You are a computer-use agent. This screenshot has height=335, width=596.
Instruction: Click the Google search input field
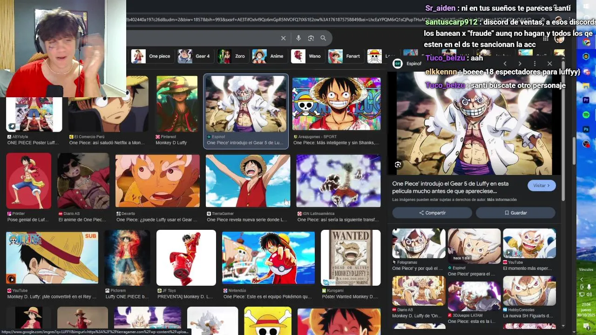(x=203, y=38)
